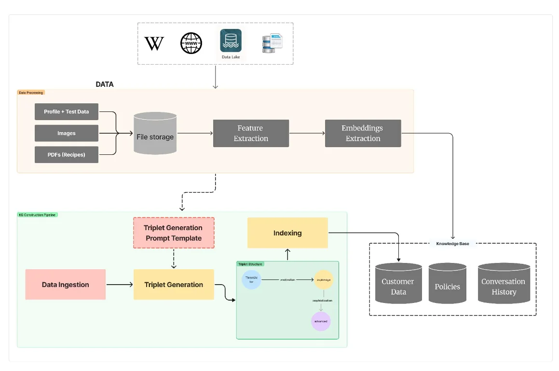Viewport: 559px width, 371px height.
Task: Select the File storage cylinder
Action: (155, 133)
